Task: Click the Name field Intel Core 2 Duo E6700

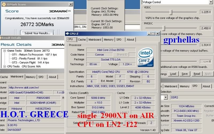Action: pos(111,50)
